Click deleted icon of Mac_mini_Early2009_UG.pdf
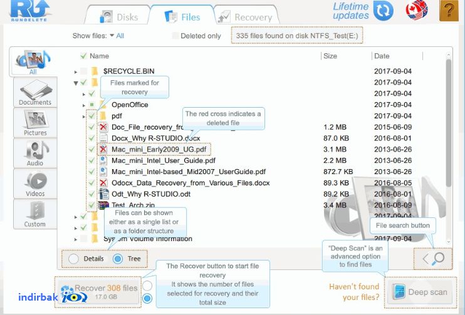Viewport: 465px width, 315px height. tap(103, 149)
